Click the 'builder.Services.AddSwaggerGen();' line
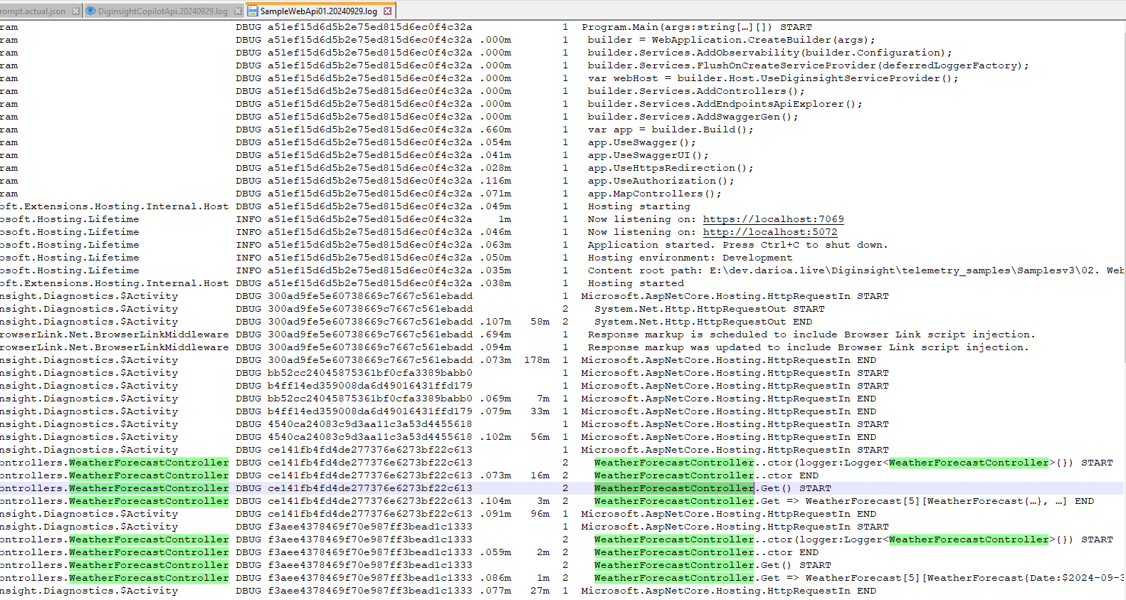This screenshot has height=600, width=1126. coord(693,117)
